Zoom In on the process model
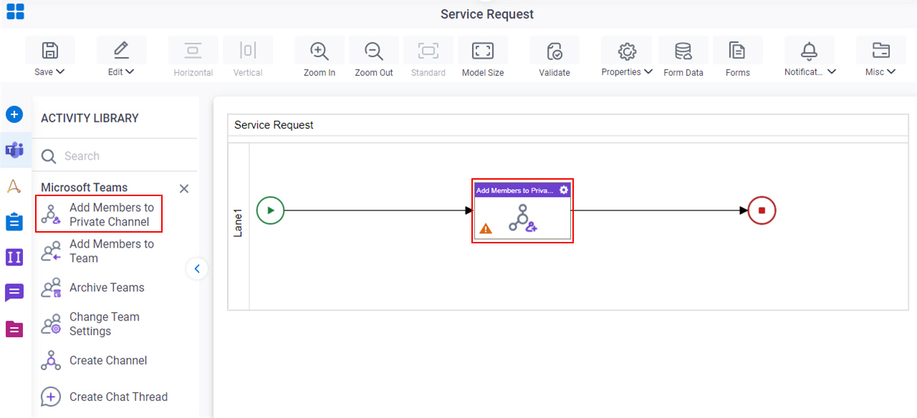This screenshot has height=418, width=917. 319,51
